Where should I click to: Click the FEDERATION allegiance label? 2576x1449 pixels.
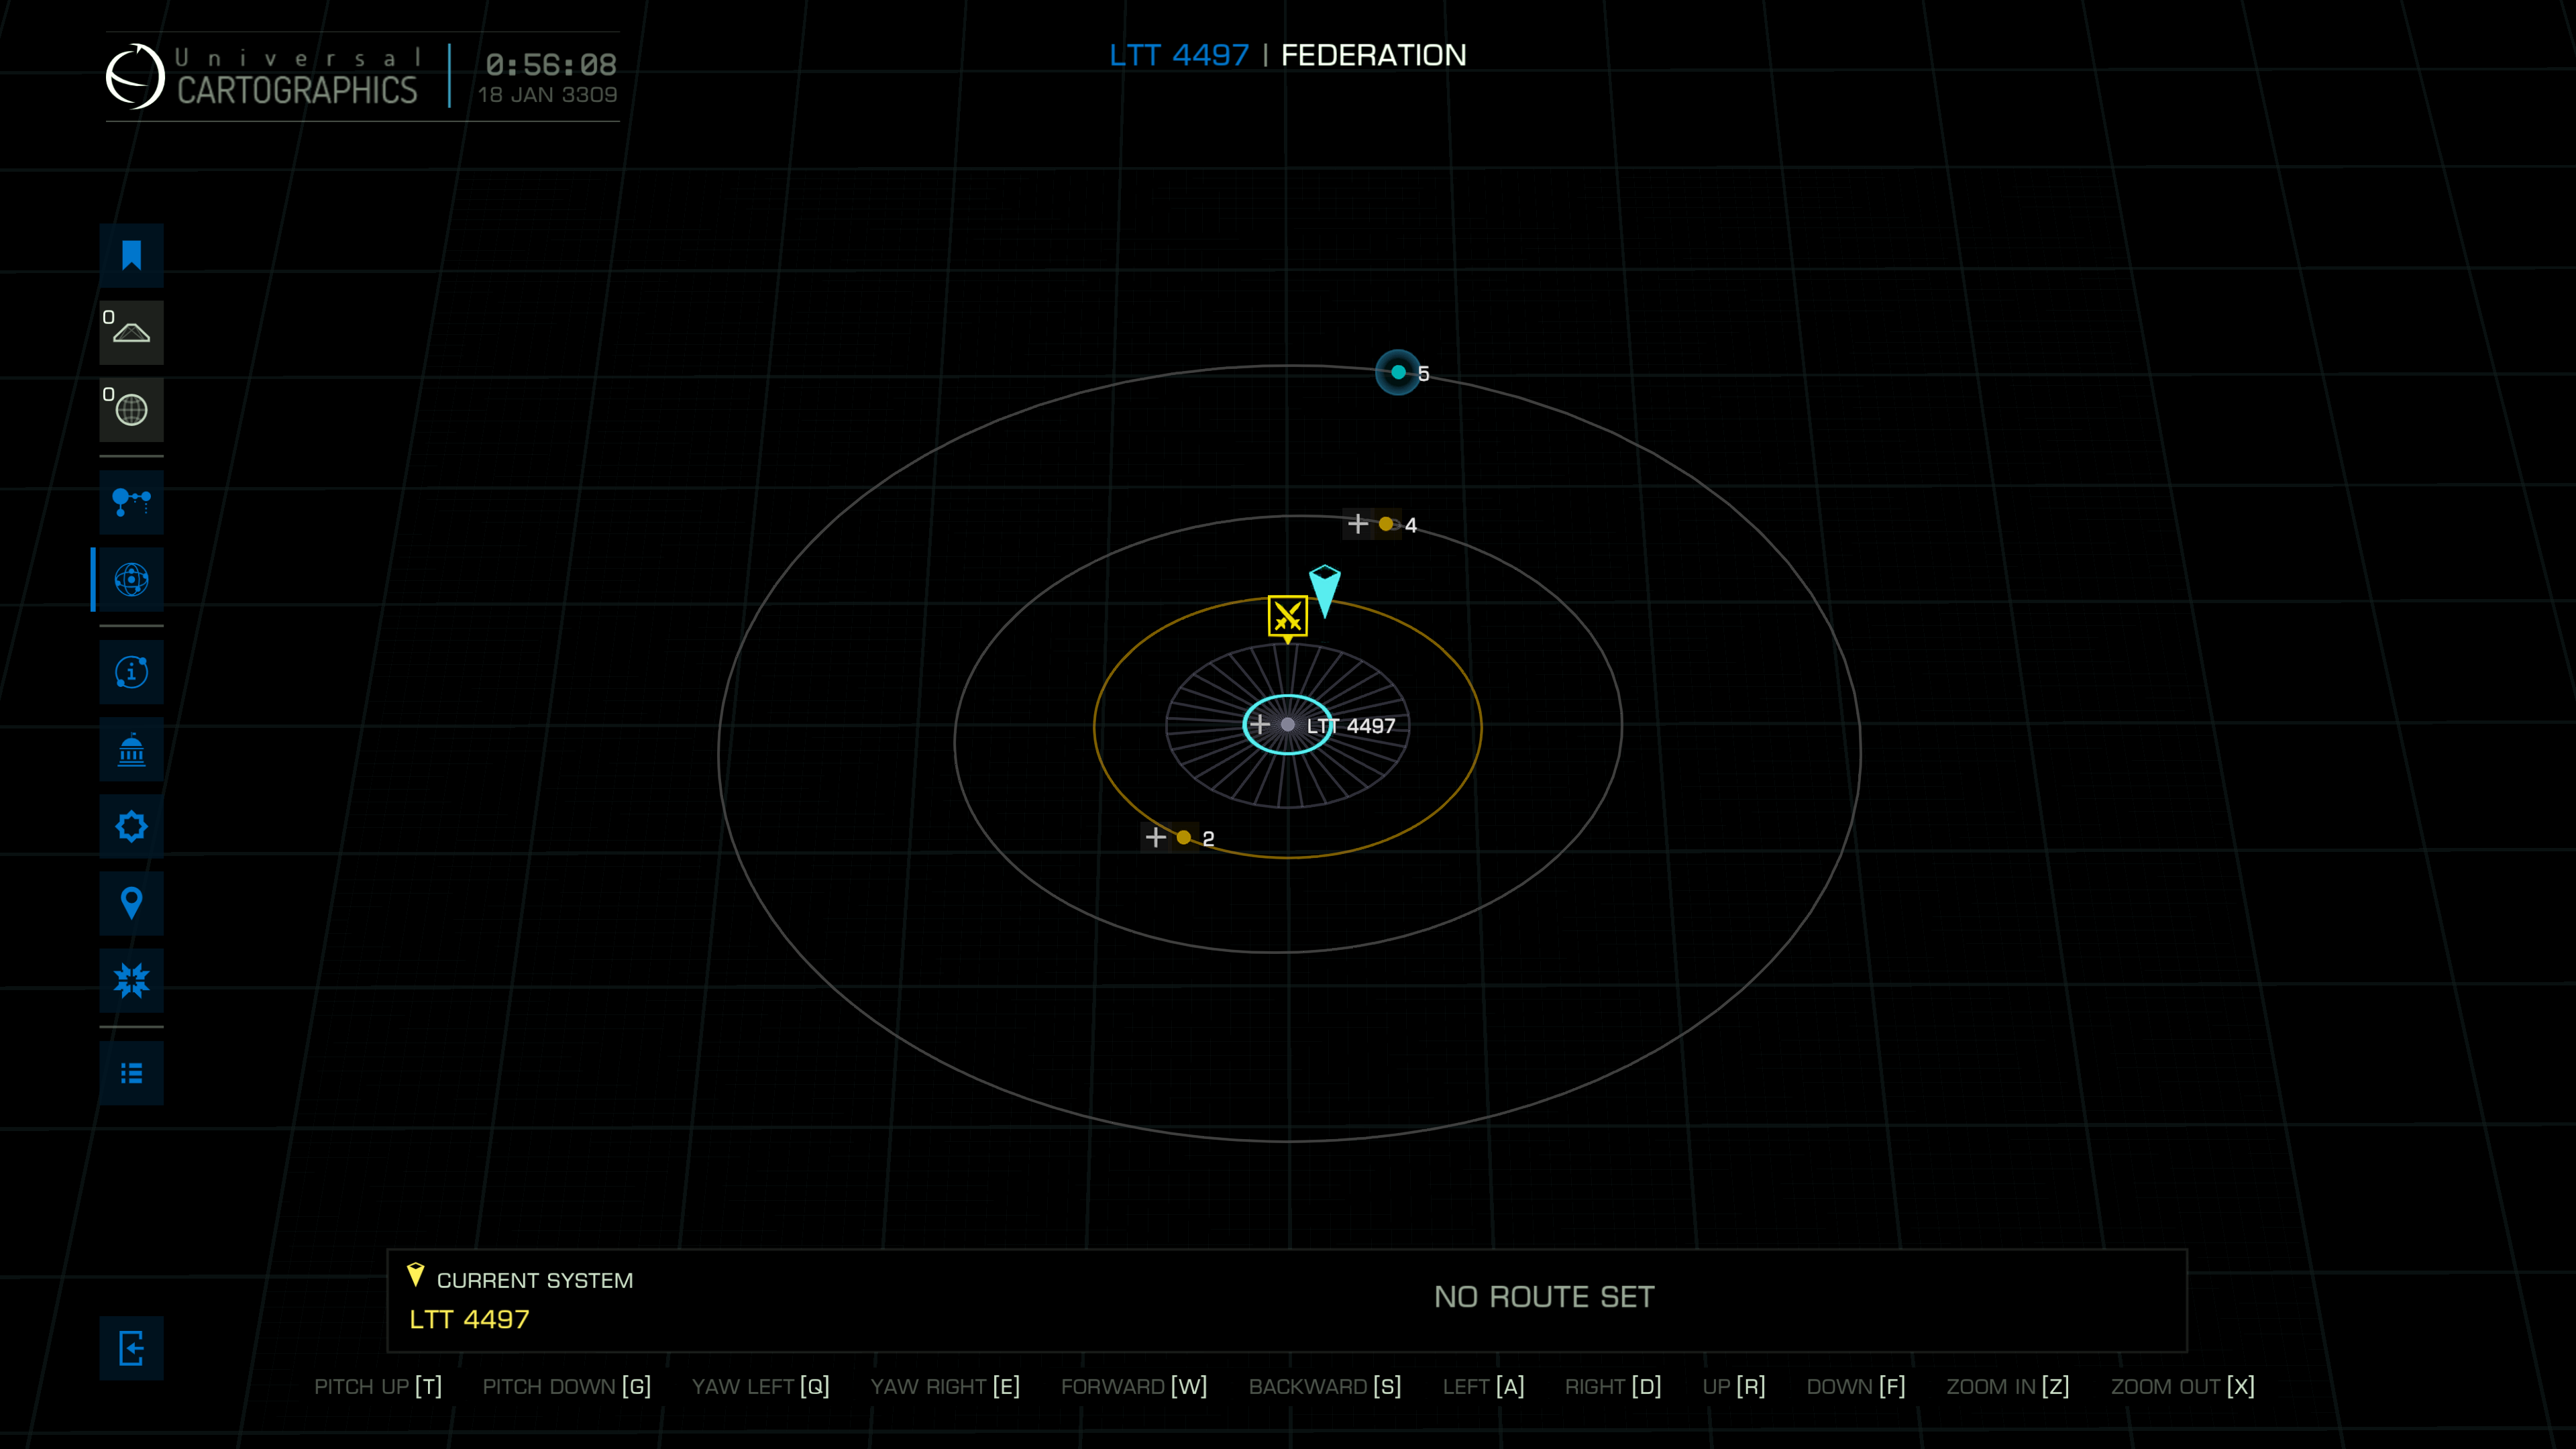pos(1373,55)
